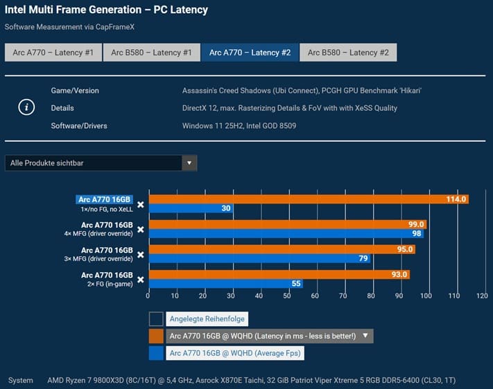Remove the 1×/no FG row with X icon
Viewport: 493px width, 389px height.
point(141,204)
